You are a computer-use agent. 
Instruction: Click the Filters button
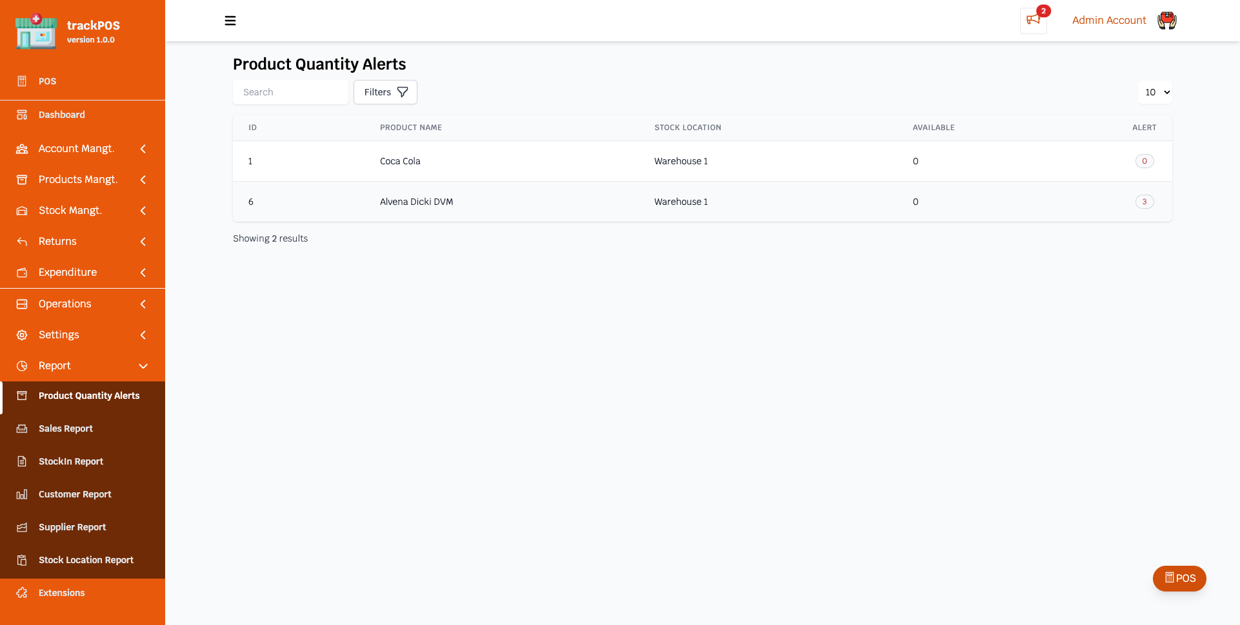point(385,92)
